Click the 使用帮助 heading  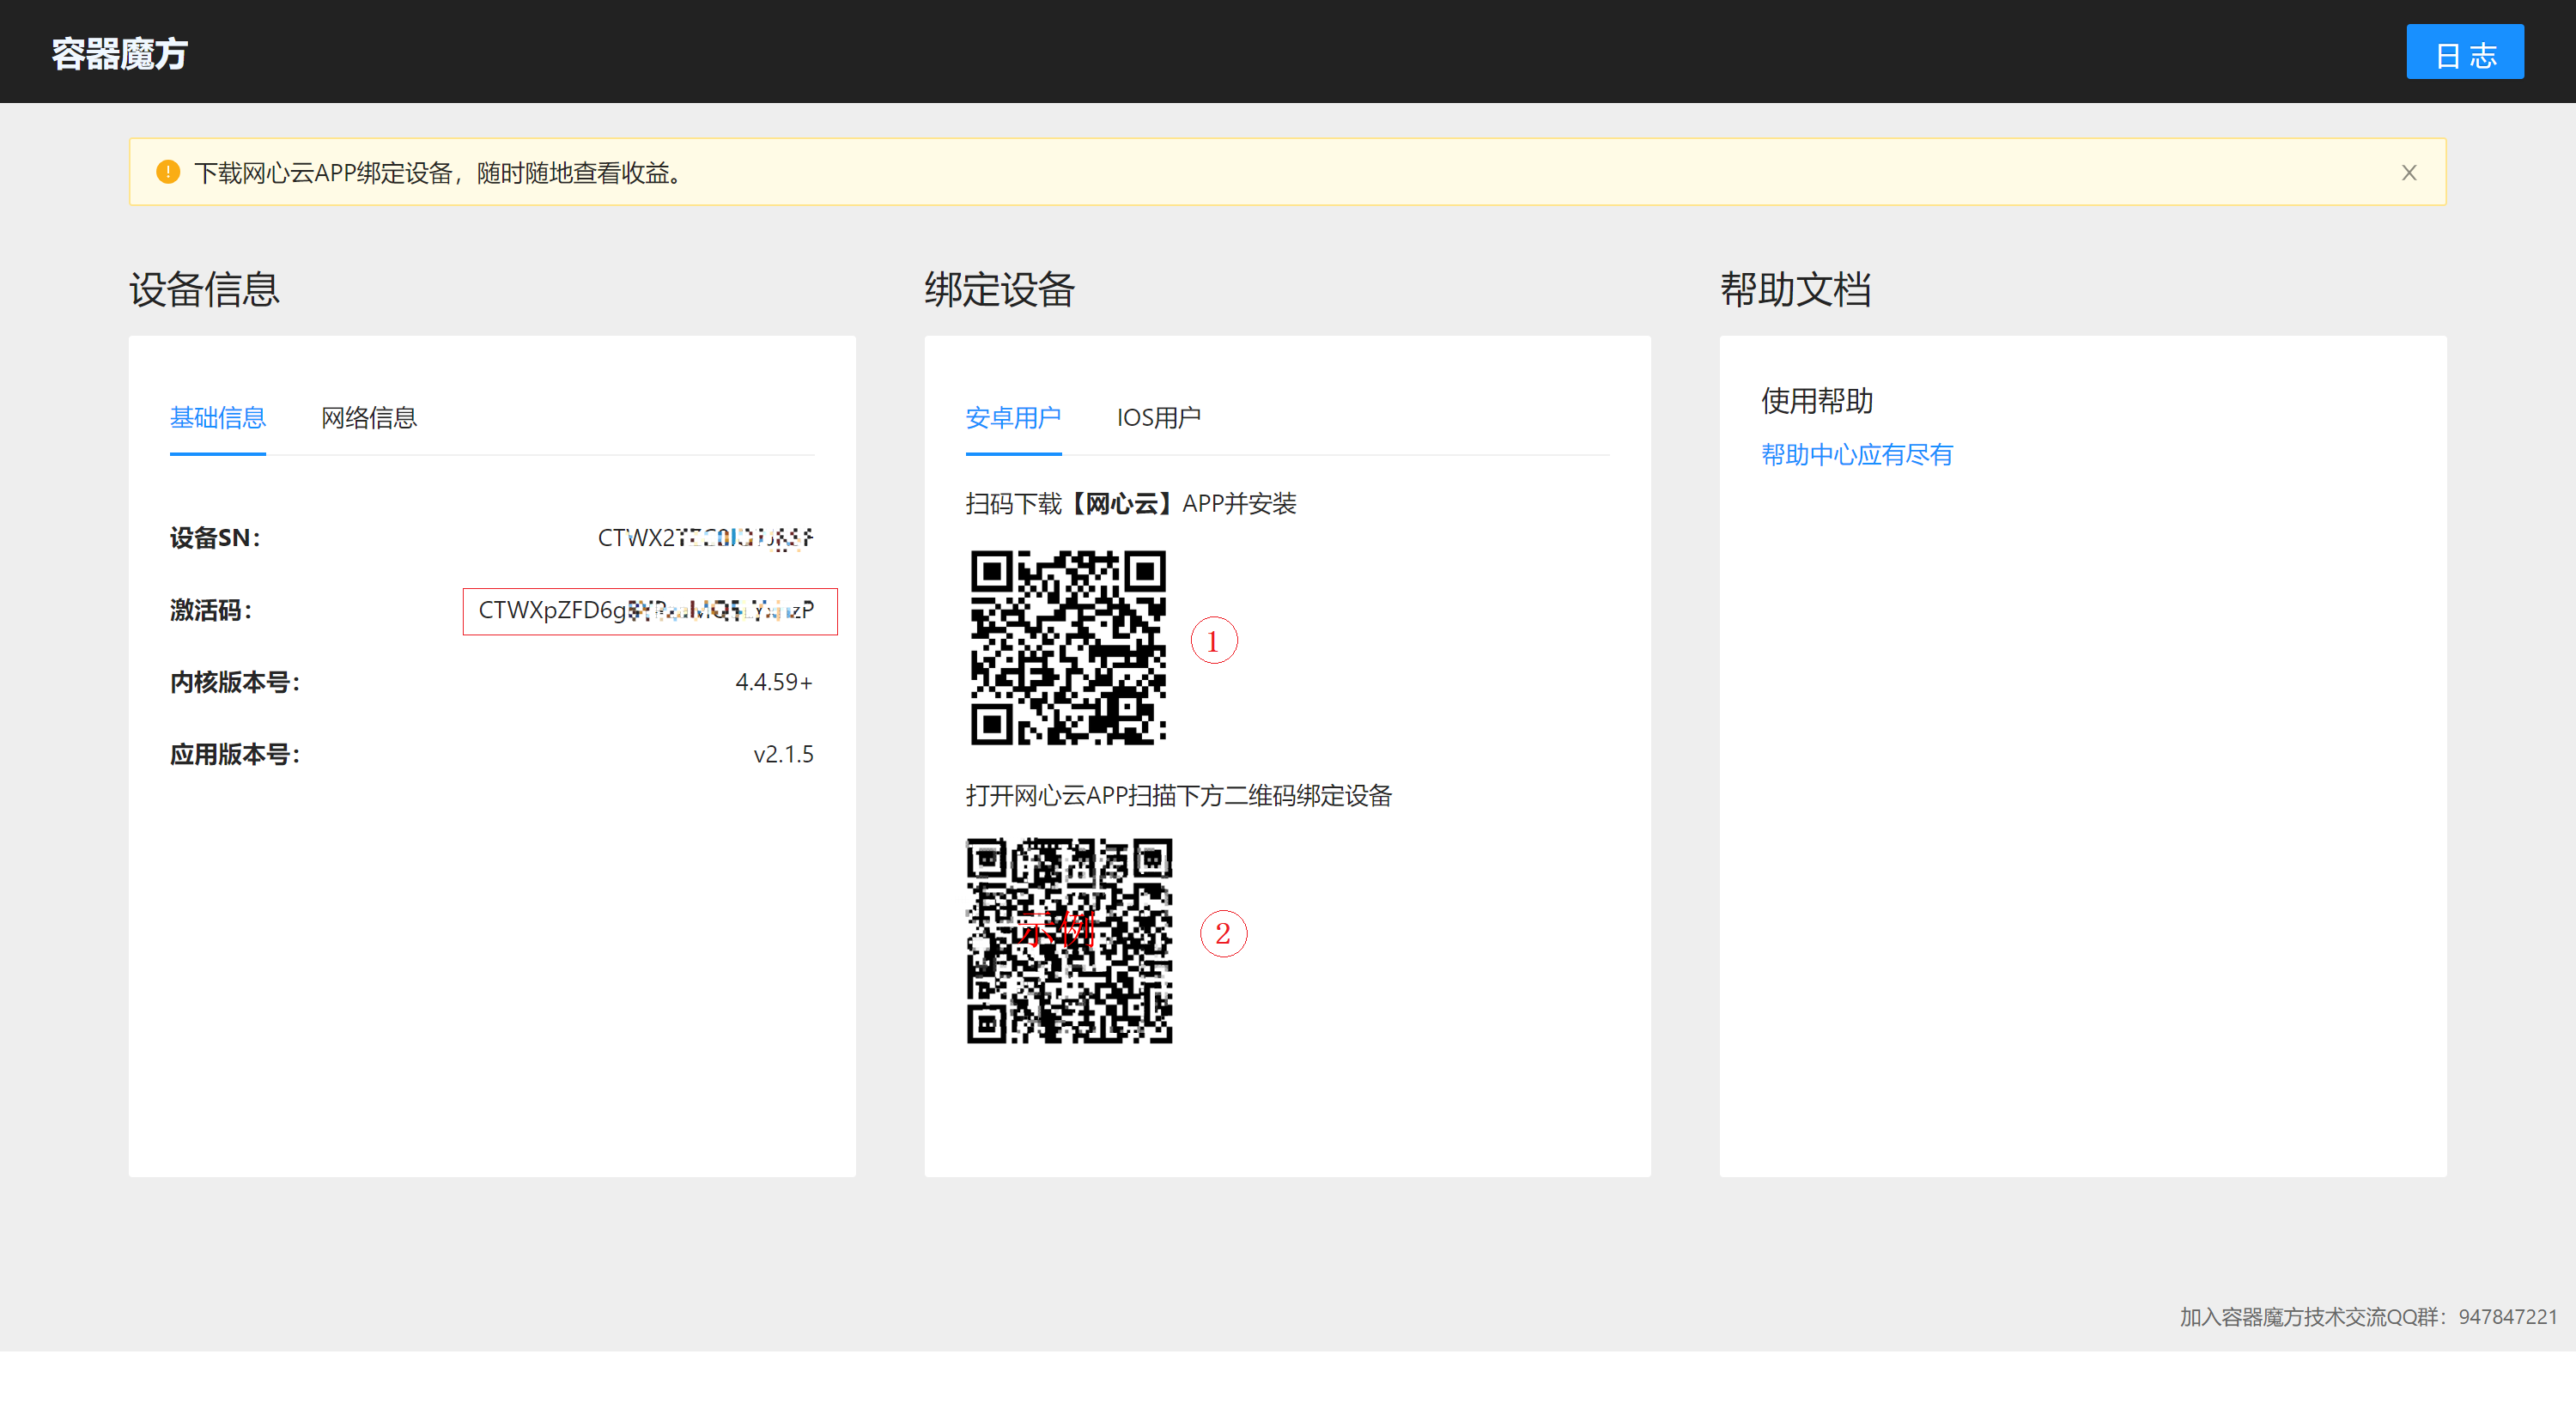tap(1816, 401)
